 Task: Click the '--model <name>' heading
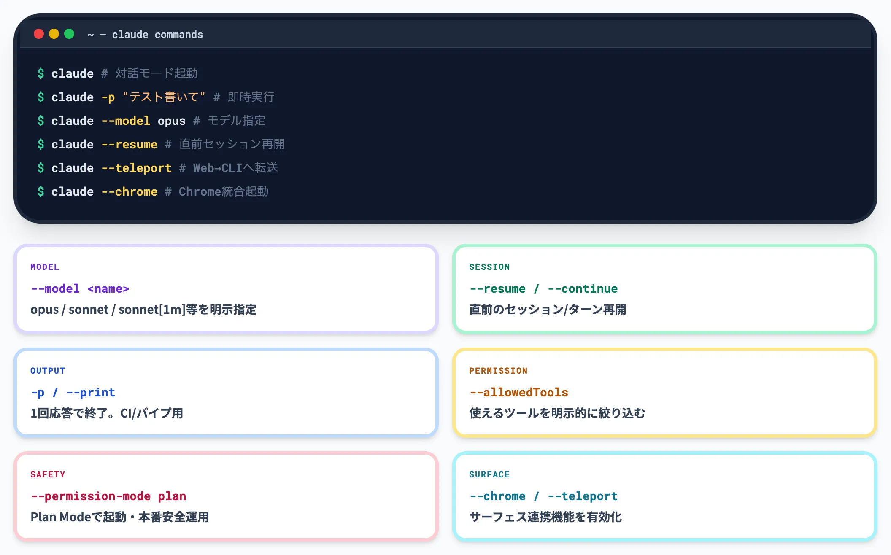pyautogui.click(x=80, y=288)
